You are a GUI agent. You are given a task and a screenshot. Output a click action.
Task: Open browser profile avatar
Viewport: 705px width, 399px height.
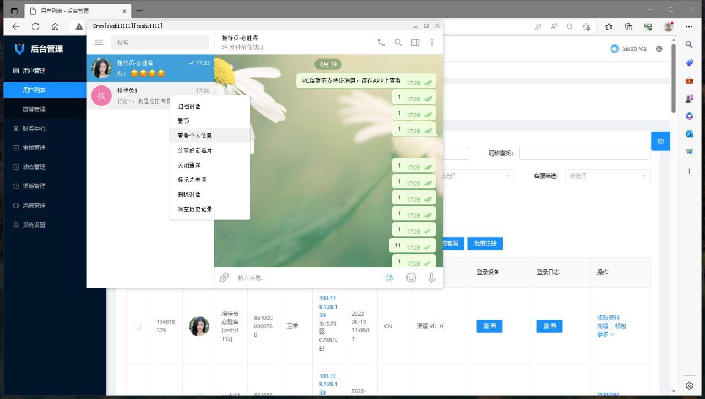669,26
